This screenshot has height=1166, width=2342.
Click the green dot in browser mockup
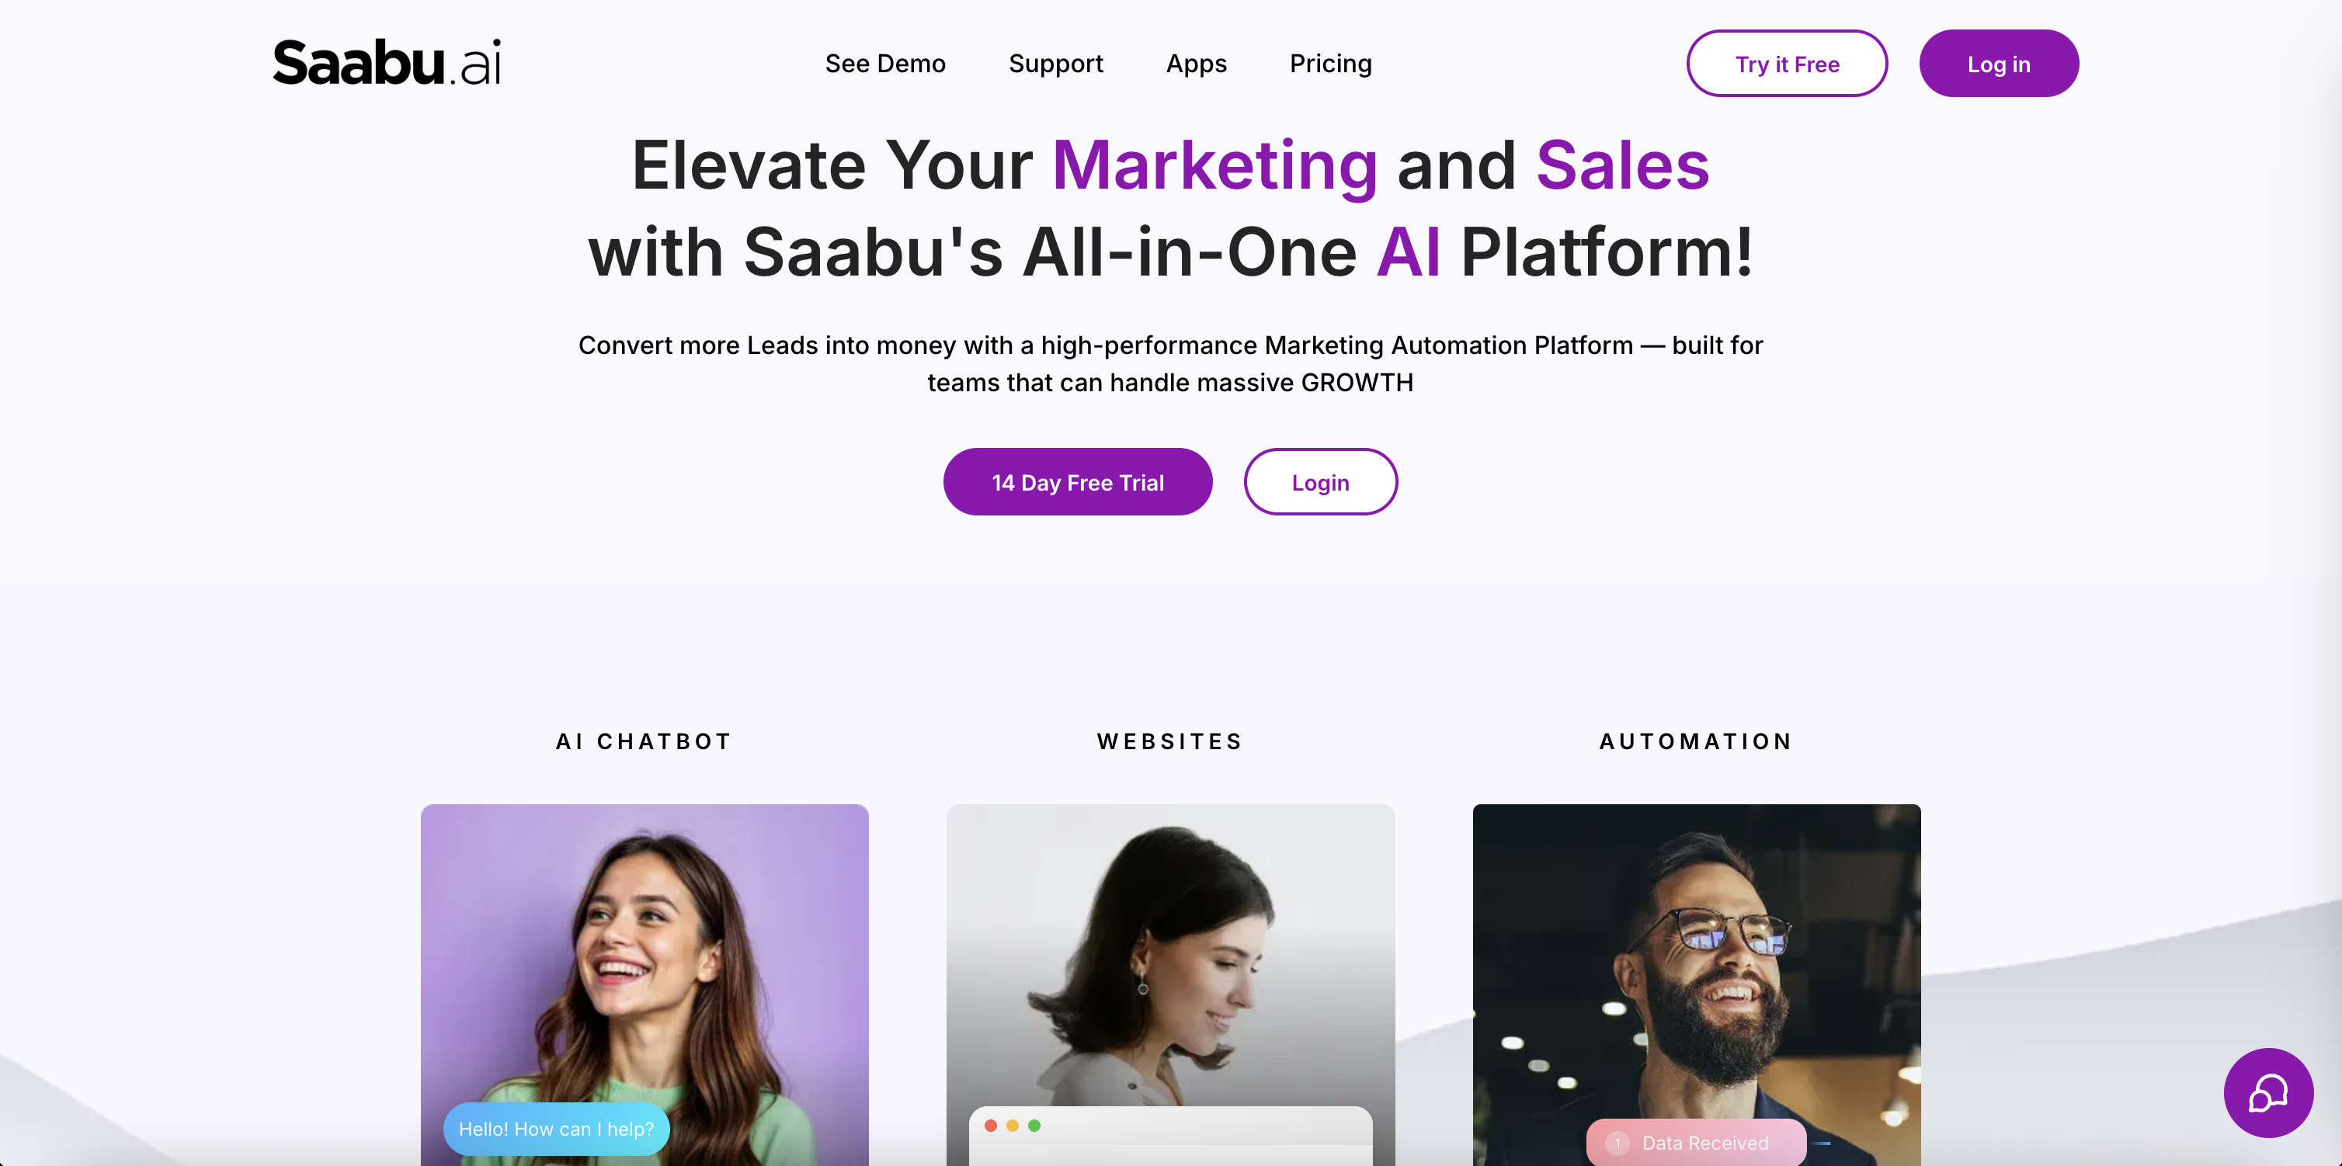[x=1034, y=1125]
